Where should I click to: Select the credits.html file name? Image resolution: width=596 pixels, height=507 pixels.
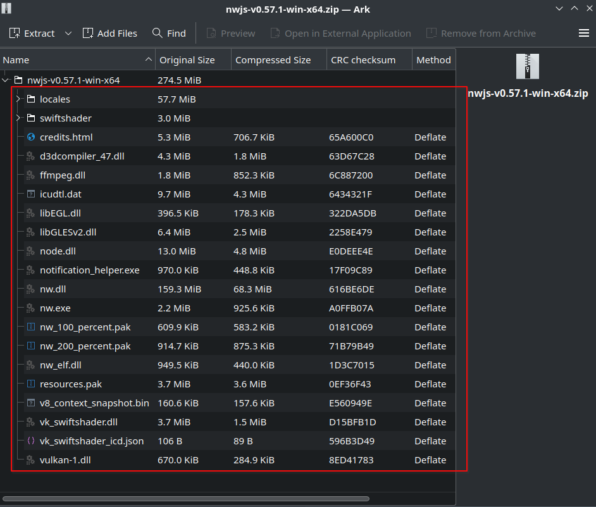point(66,137)
